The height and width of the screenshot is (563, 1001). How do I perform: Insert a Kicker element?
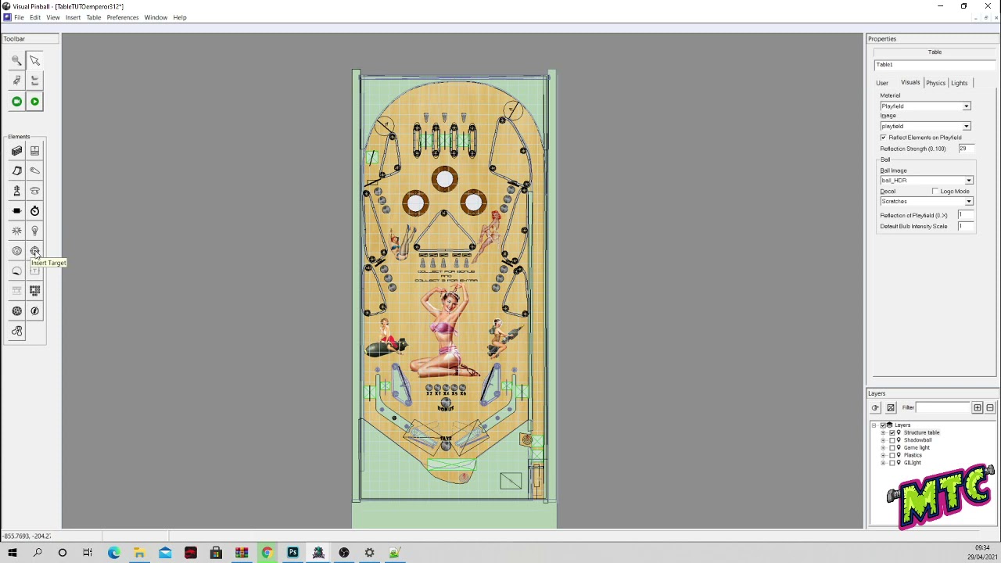(x=16, y=251)
